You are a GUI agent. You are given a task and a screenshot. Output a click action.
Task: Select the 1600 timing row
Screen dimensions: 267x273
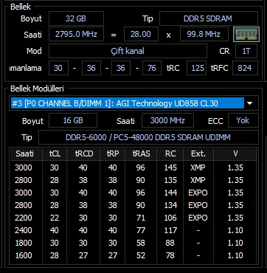(133, 255)
